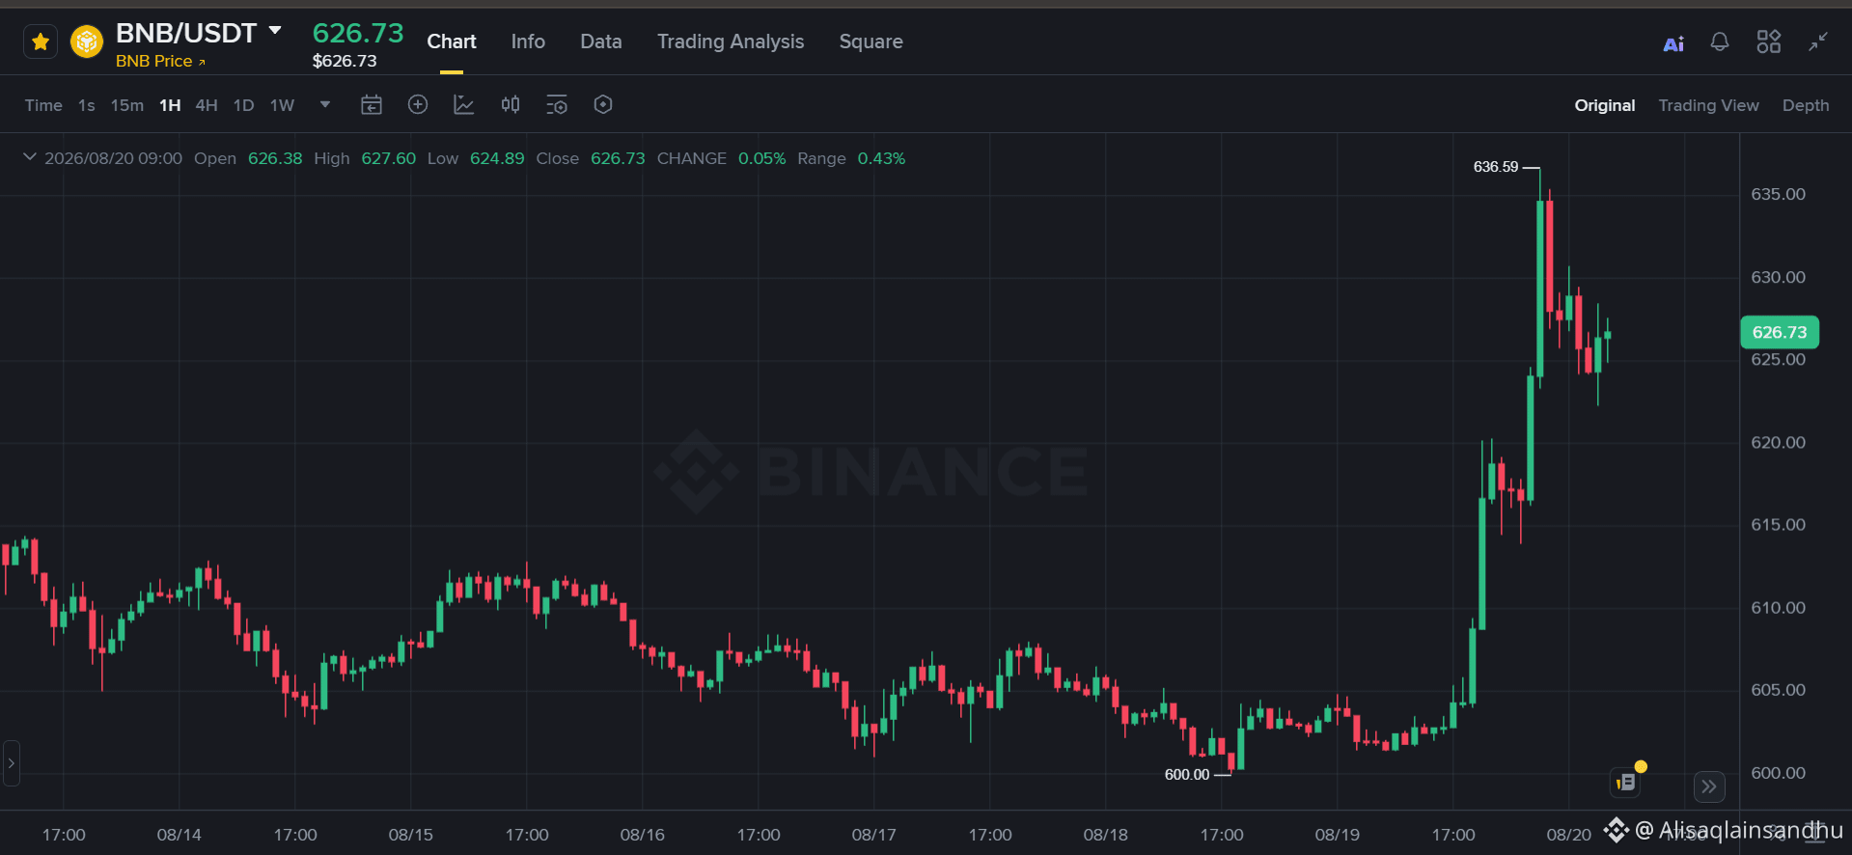This screenshot has height=855, width=1852.
Task: Switch to Original chart view
Action: (1605, 105)
